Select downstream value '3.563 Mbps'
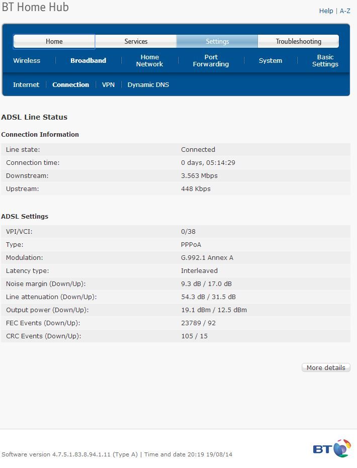The width and height of the screenshot is (357, 468). point(199,176)
